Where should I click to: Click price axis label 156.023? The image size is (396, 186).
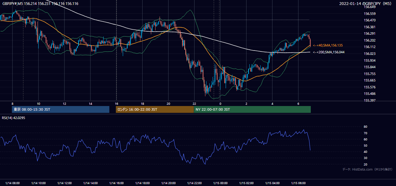point(370,54)
